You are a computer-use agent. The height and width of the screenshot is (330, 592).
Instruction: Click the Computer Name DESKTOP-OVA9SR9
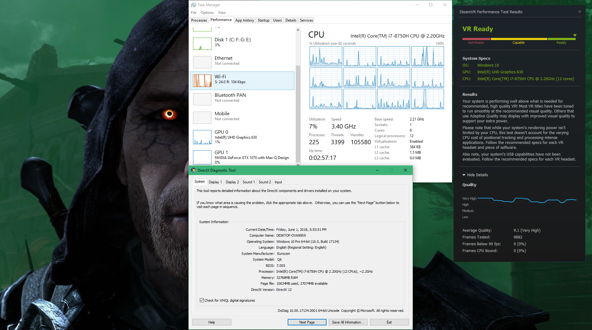tap(291, 235)
